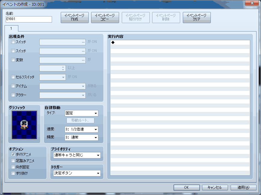The height and width of the screenshot is (195, 261).
Task: Click the イベントページクリア button
Action: (x=197, y=17)
